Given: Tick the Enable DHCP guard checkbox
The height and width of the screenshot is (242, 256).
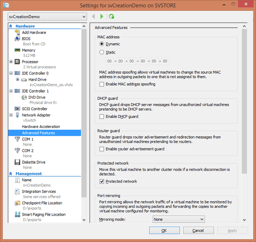Looking at the screenshot, I should (102, 117).
